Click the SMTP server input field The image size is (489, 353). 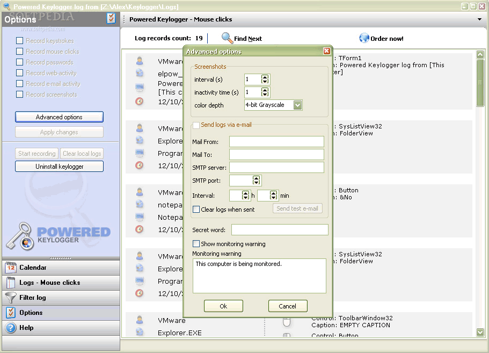pyautogui.click(x=276, y=167)
